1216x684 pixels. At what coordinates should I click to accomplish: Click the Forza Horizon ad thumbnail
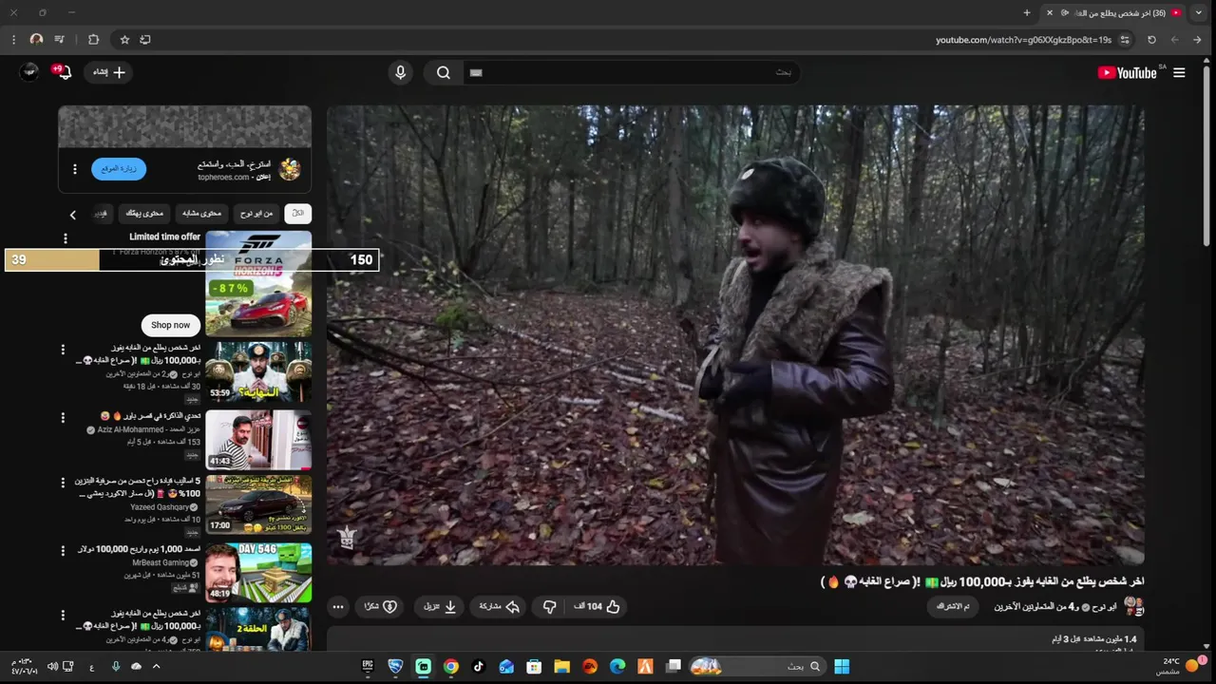pyautogui.click(x=258, y=283)
